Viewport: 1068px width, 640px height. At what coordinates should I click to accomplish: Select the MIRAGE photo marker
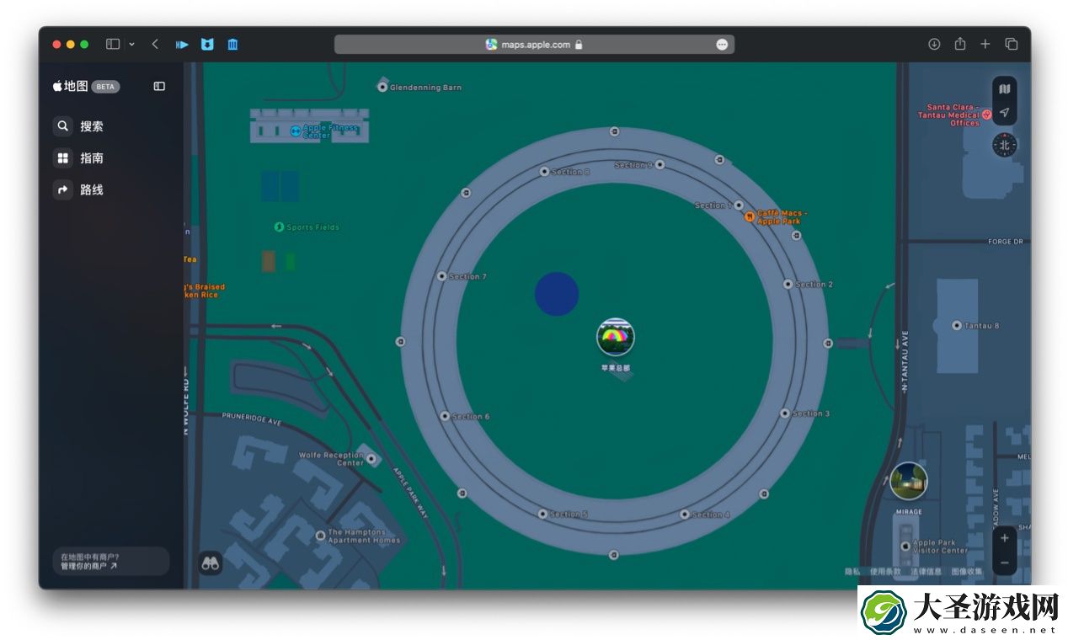click(909, 481)
